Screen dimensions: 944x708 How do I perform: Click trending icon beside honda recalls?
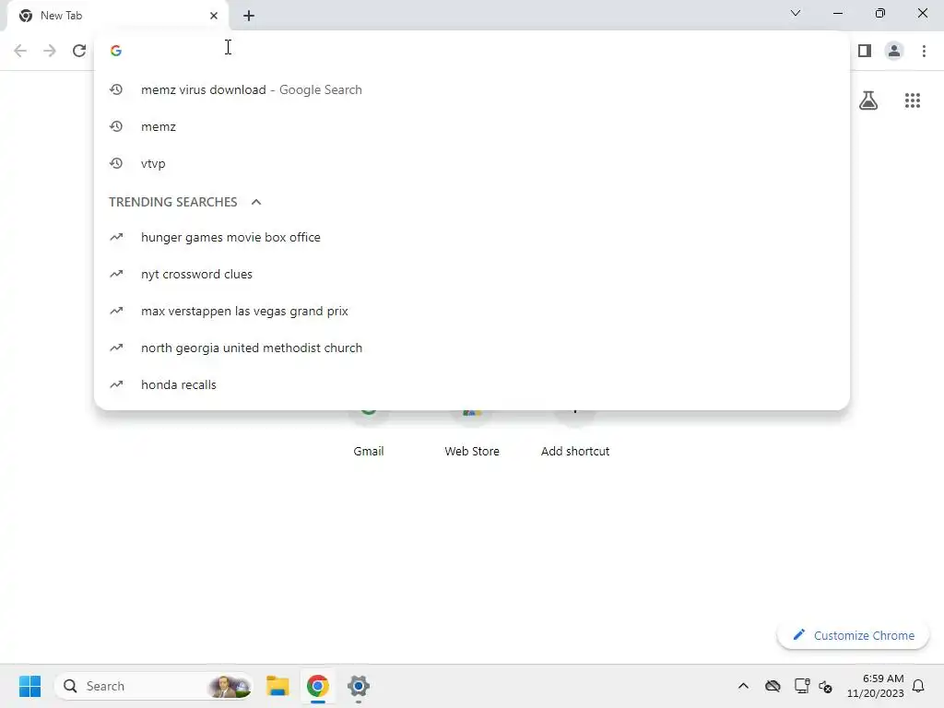point(116,384)
